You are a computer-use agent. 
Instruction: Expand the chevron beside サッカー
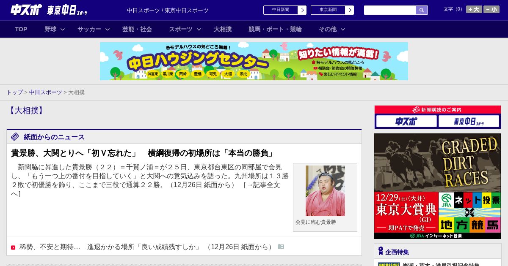108,29
